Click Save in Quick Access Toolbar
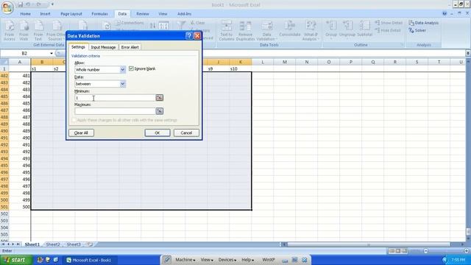471x265 pixels. [x=20, y=4]
